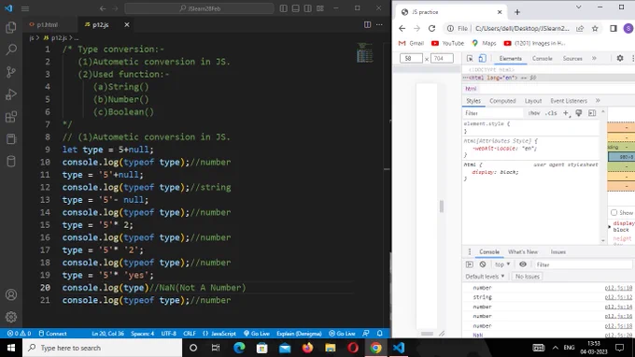Open the Accounts icon in activity bar
This screenshot has height=357, width=635.
coord(11,294)
